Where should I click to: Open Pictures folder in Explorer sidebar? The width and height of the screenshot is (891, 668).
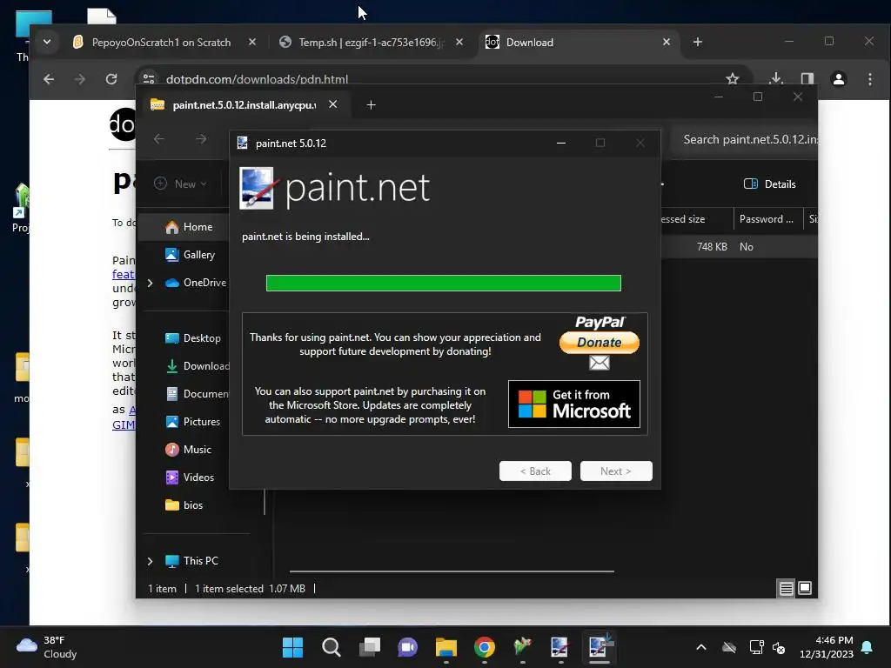[192, 422]
